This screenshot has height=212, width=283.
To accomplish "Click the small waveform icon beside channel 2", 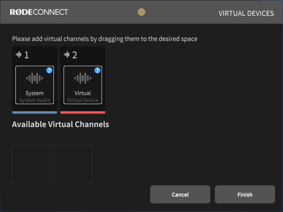I will coord(67,55).
